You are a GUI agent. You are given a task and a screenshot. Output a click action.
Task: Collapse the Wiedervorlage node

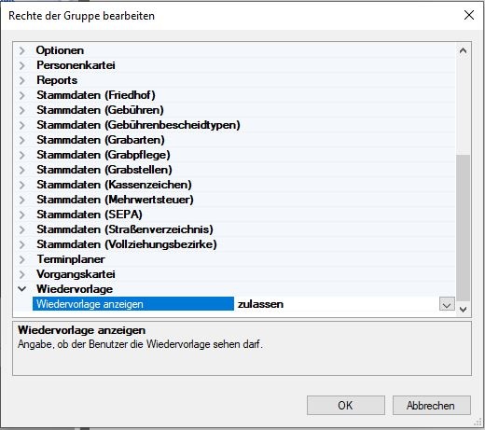point(22,289)
